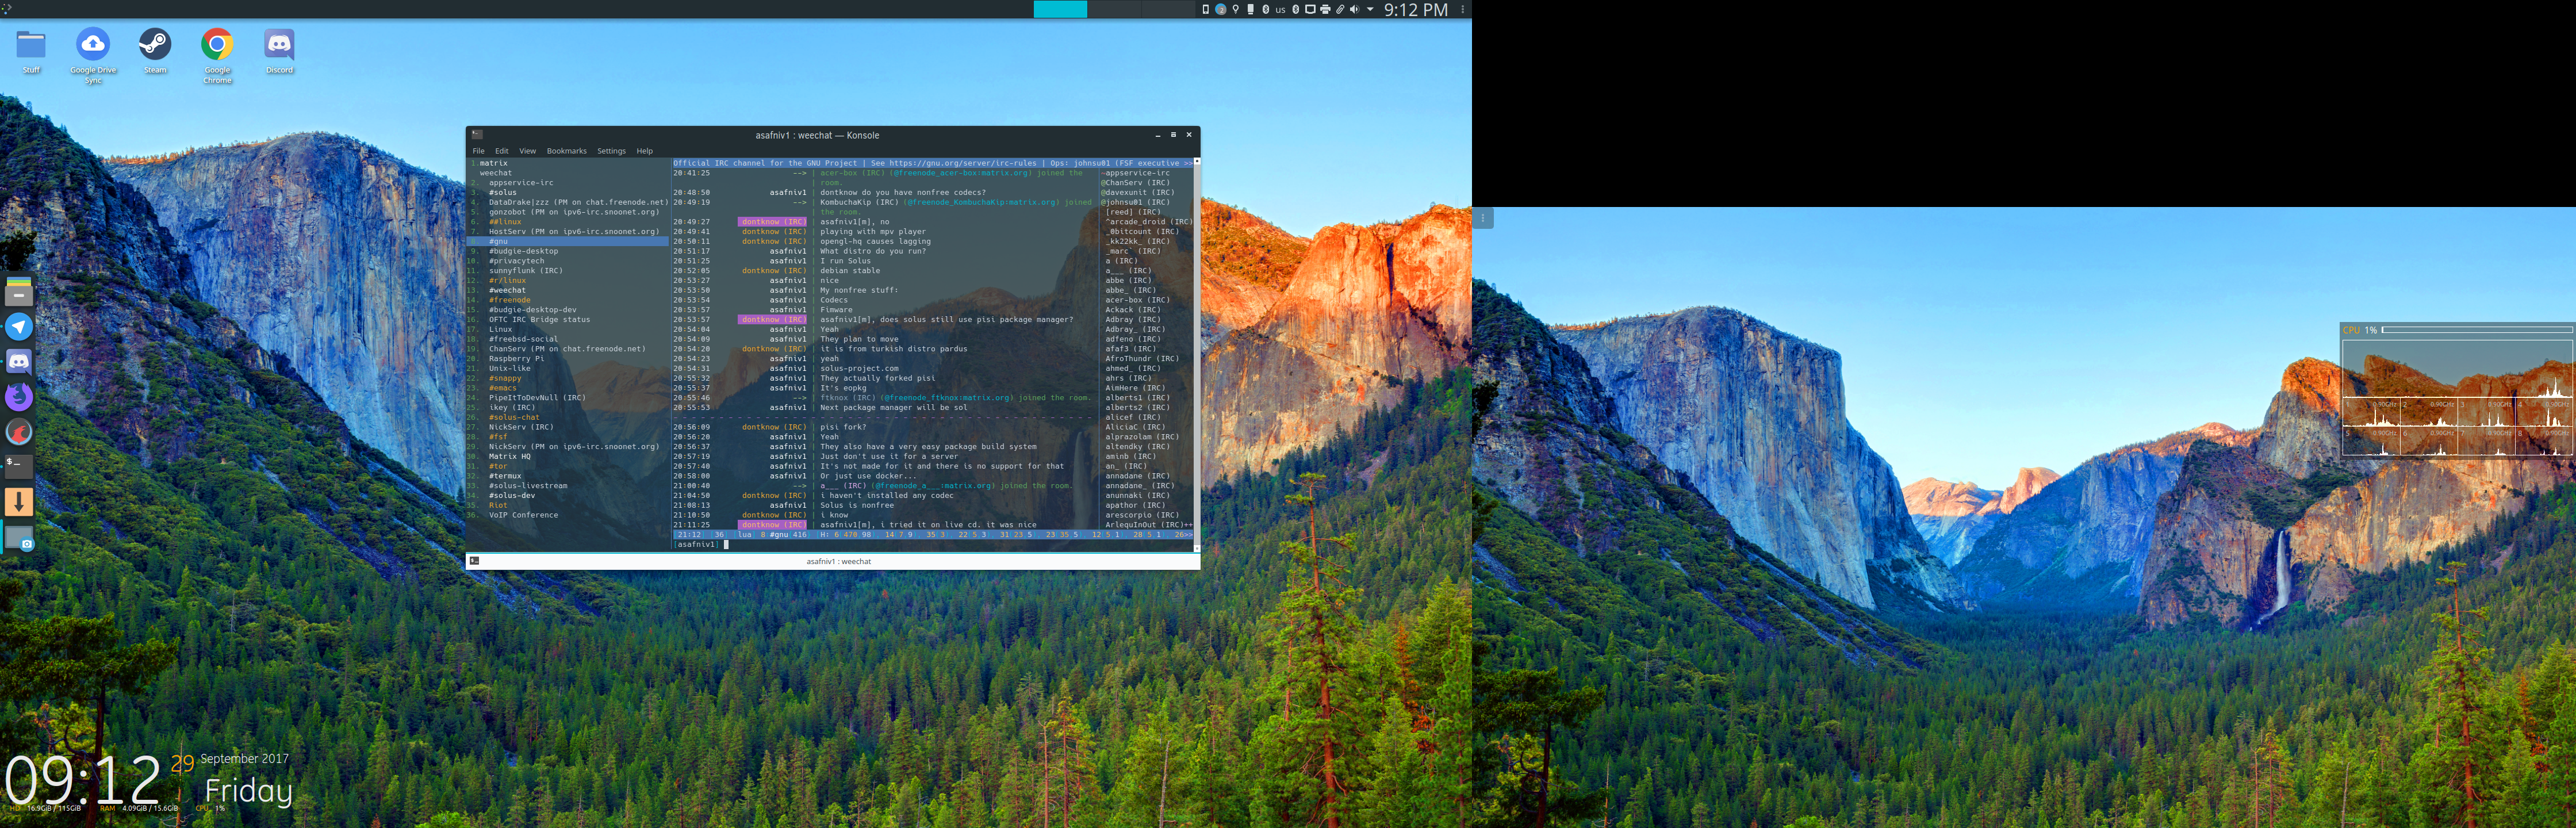
Task: Open panel options three-dot menu
Action: coord(1463,9)
